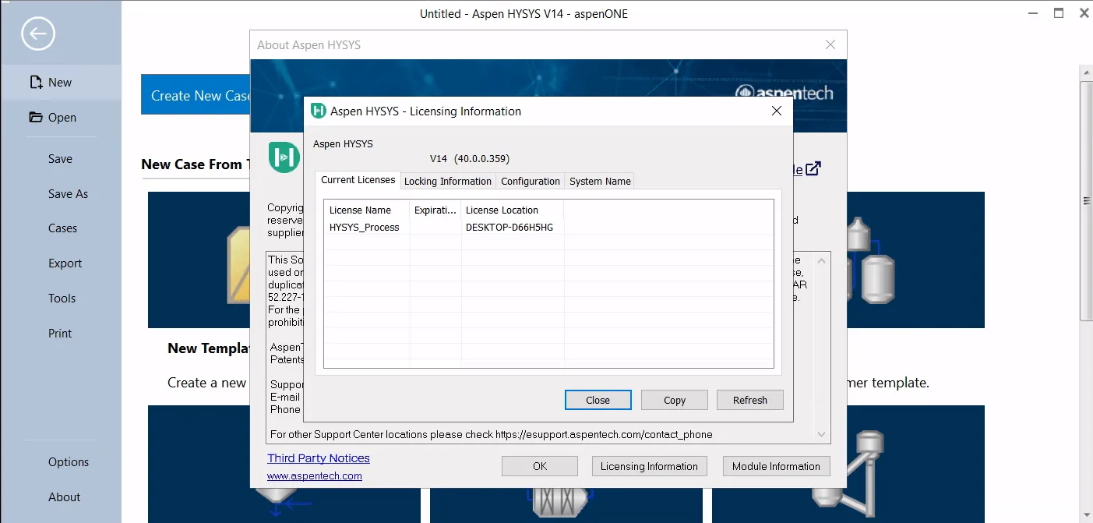Image resolution: width=1093 pixels, height=523 pixels.
Task: Click the Expiration column header
Action: tap(435, 210)
